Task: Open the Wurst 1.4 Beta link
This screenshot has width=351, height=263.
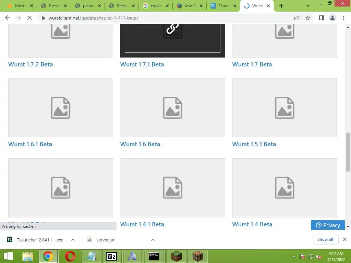Action: tap(252, 224)
